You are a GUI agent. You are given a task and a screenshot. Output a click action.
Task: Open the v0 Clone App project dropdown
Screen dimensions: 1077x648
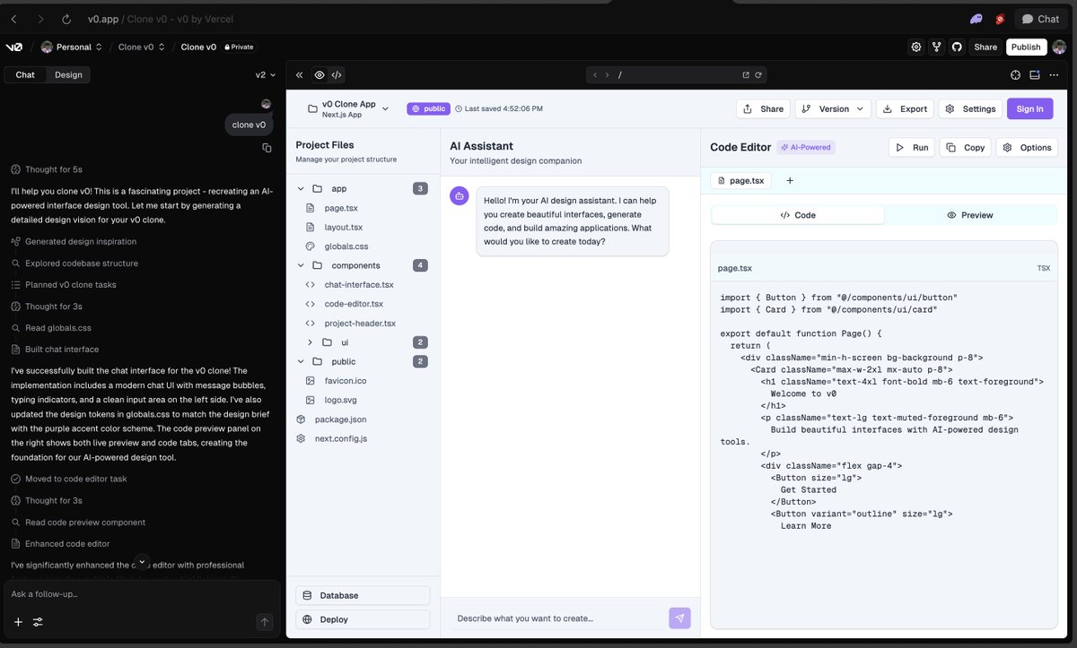tap(348, 108)
